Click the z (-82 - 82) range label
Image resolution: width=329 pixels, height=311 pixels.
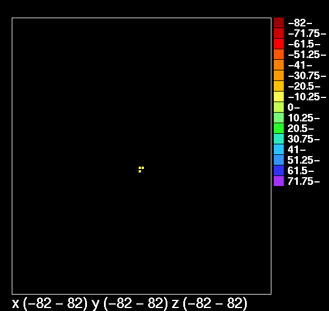209,303
